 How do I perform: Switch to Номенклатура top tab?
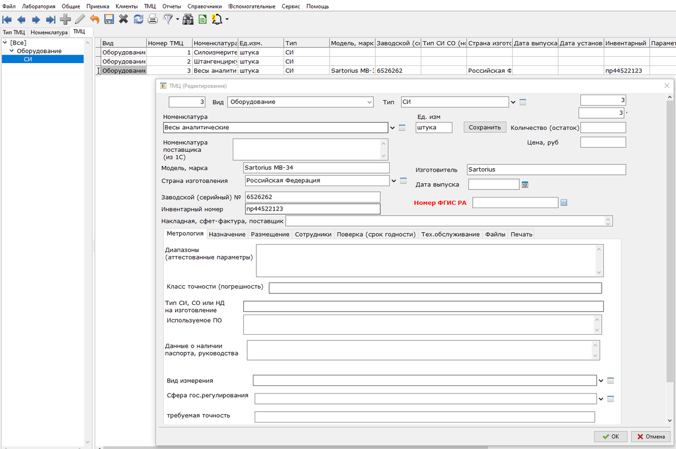pos(49,33)
